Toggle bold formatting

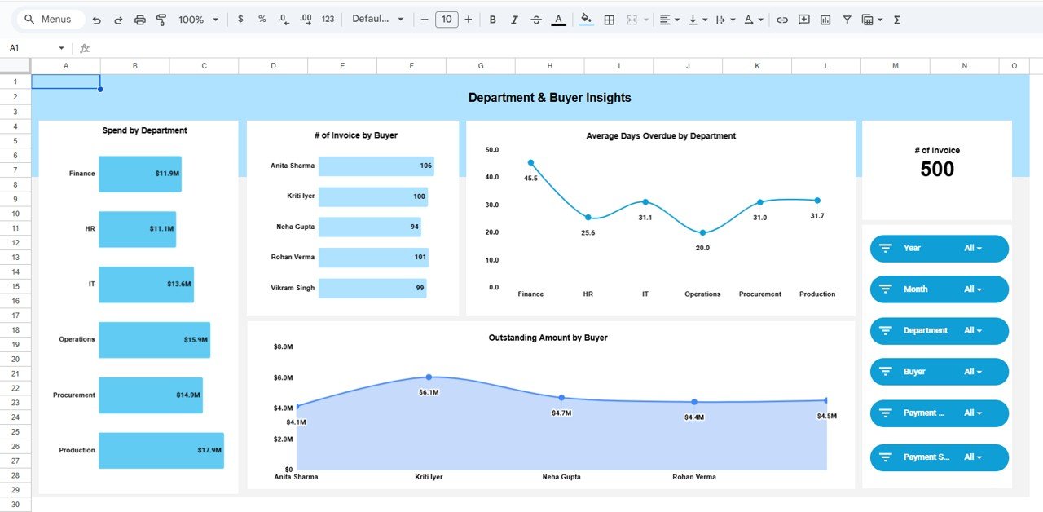[492, 19]
